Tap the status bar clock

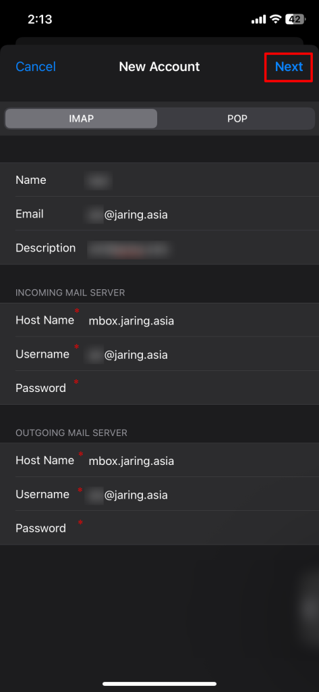40,19
